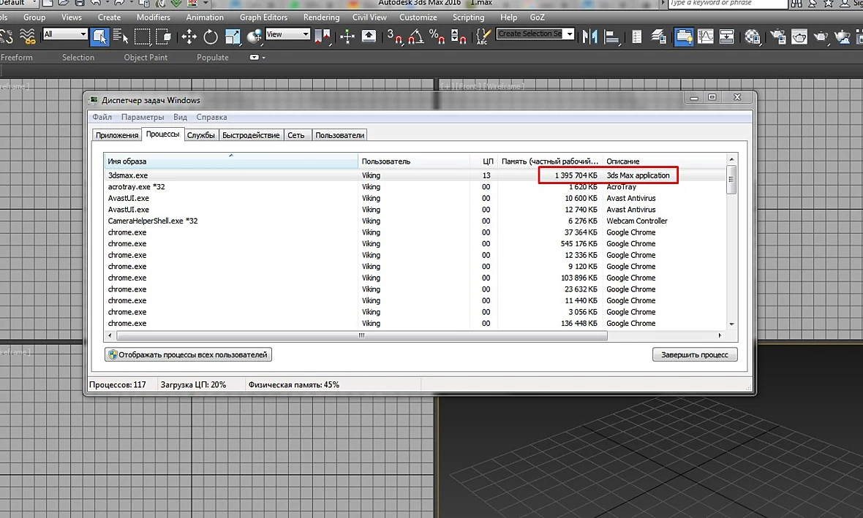The image size is (863, 518).
Task: Open the selection filter 'All' dropdown
Action: 65,34
